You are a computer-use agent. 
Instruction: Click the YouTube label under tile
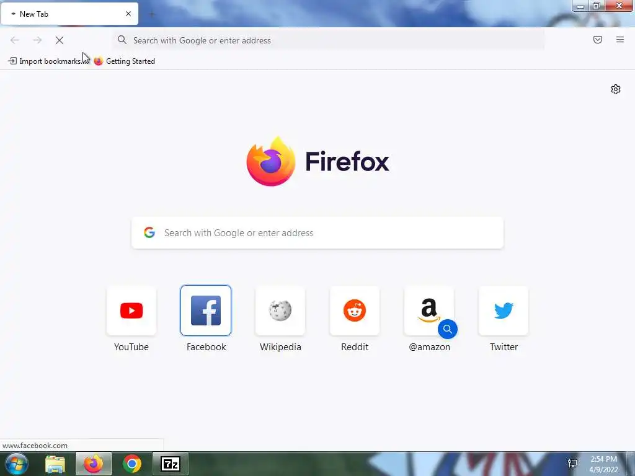(131, 347)
